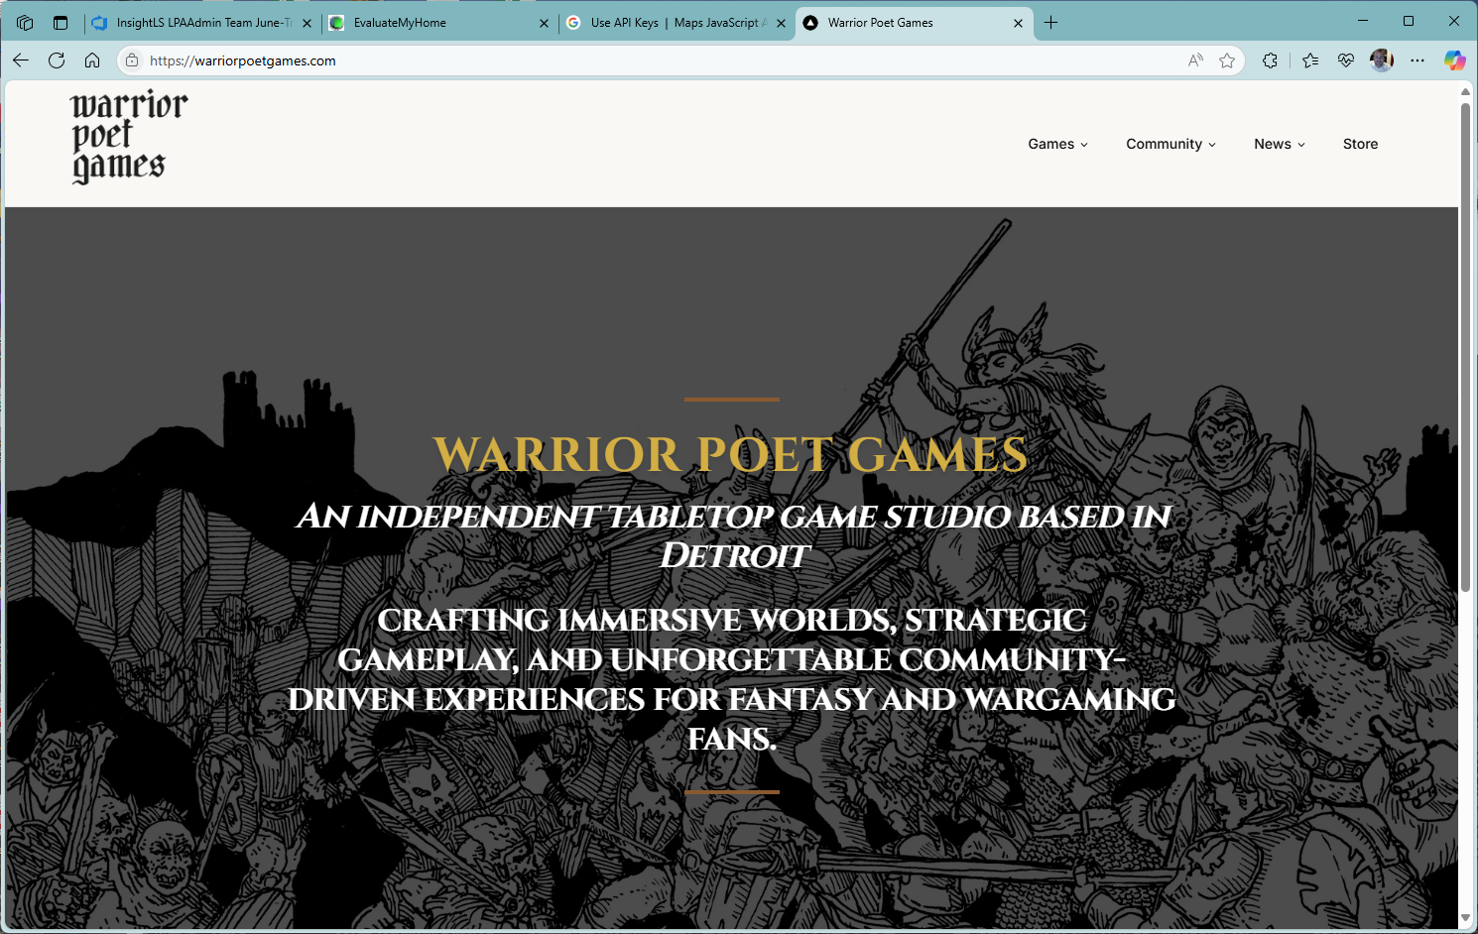This screenshot has height=934, width=1478.
Task: Open the Favorites list icon
Action: coord(1309,60)
